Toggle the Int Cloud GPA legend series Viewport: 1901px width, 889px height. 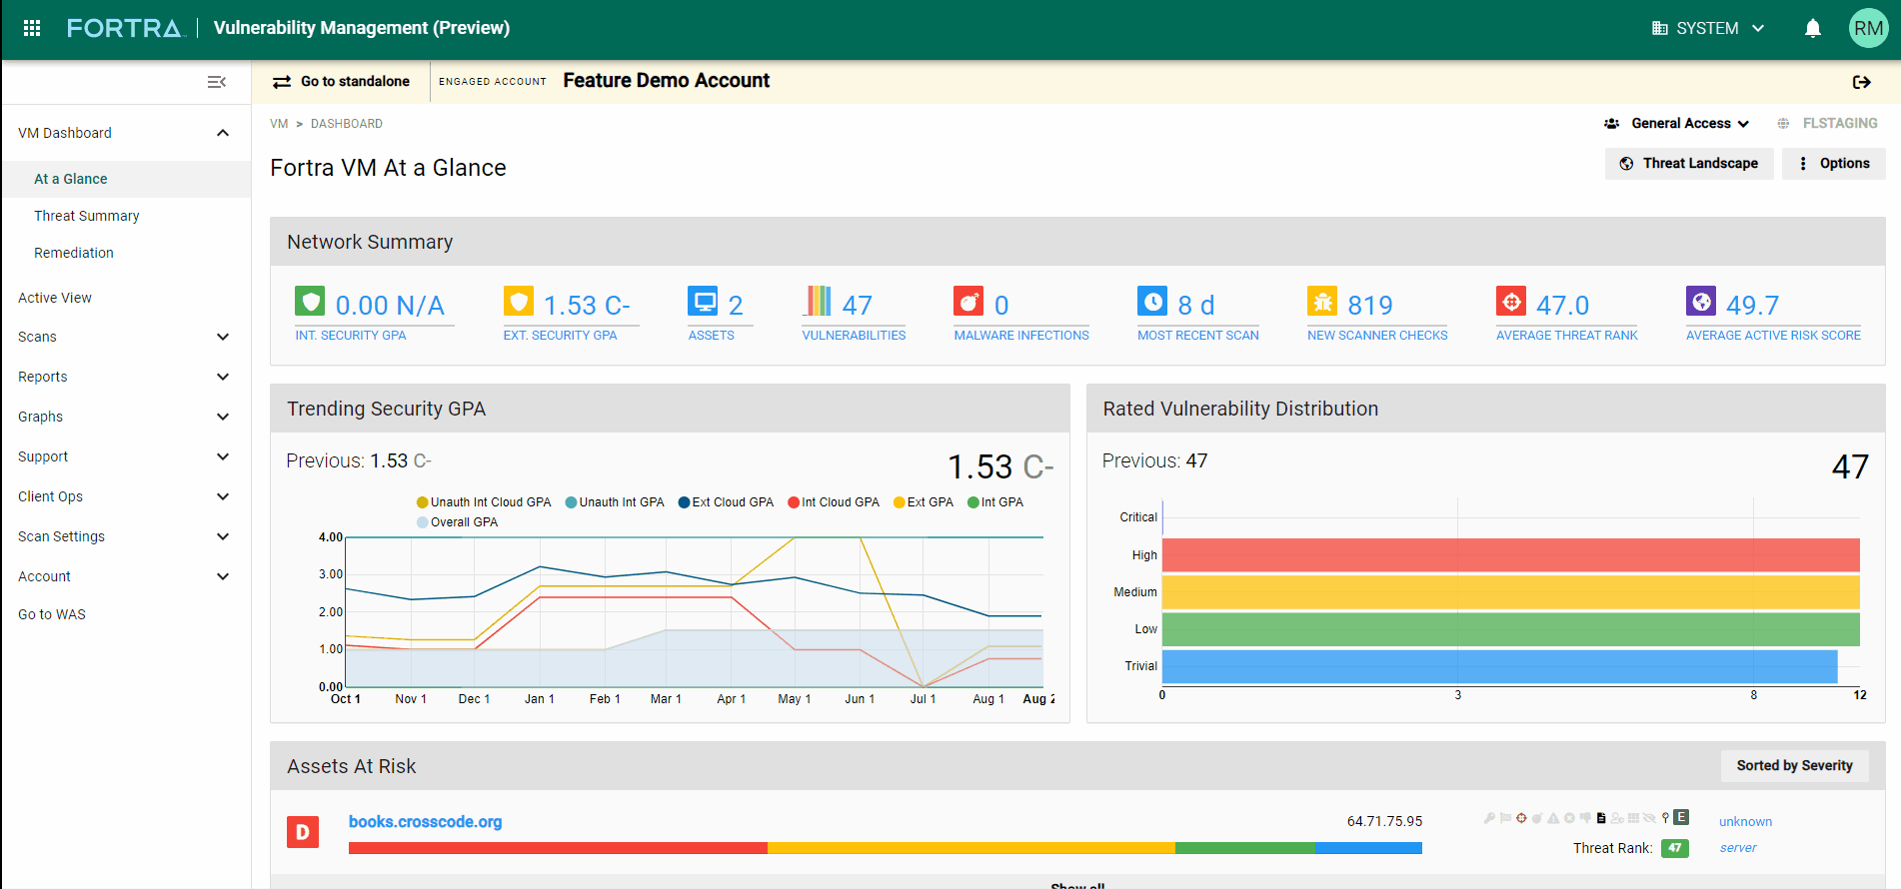pos(834,502)
